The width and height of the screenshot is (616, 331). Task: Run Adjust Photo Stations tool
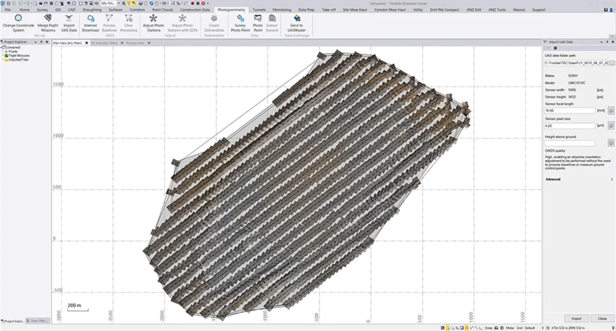click(153, 23)
